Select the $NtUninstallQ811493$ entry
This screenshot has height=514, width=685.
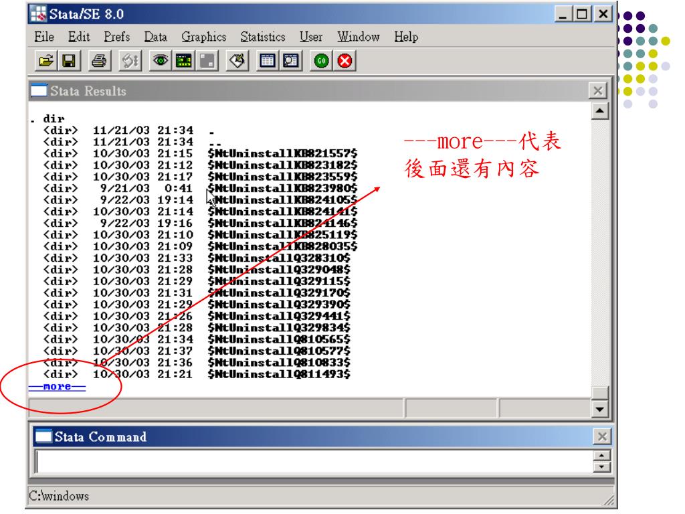click(279, 374)
